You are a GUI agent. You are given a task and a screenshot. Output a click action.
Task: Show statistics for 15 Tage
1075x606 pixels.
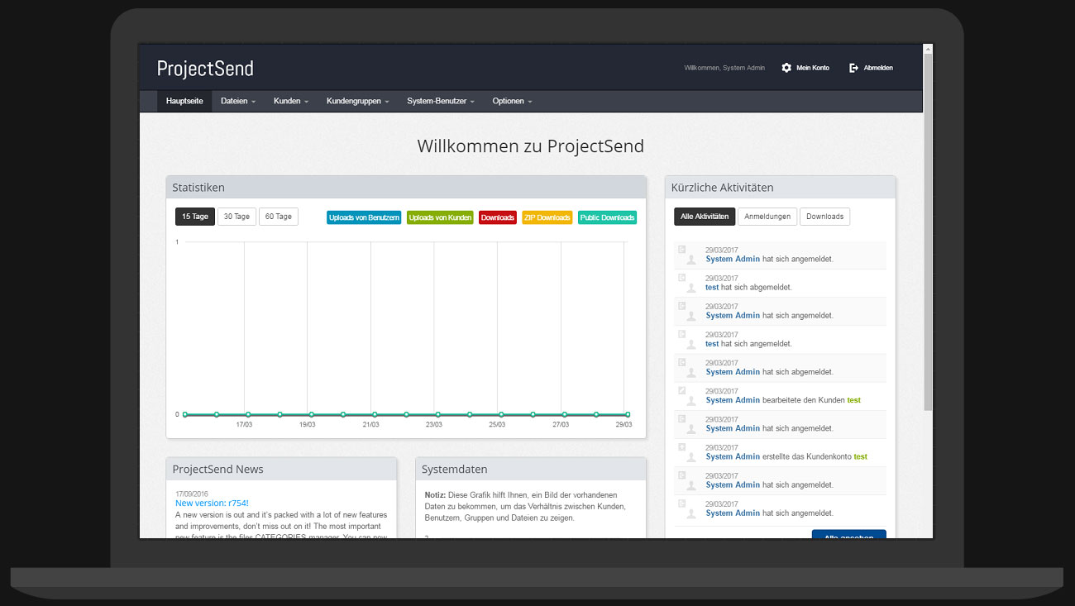(x=195, y=217)
